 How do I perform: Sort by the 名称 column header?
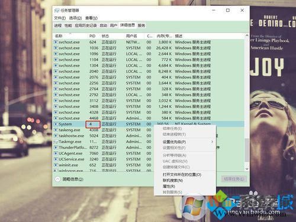(x=59, y=36)
